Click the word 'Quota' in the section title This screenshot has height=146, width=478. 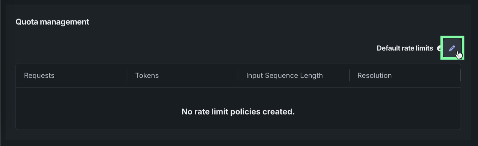27,22
